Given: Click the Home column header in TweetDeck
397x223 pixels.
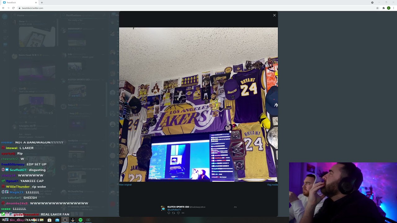Looking at the screenshot, I should coord(21,15).
